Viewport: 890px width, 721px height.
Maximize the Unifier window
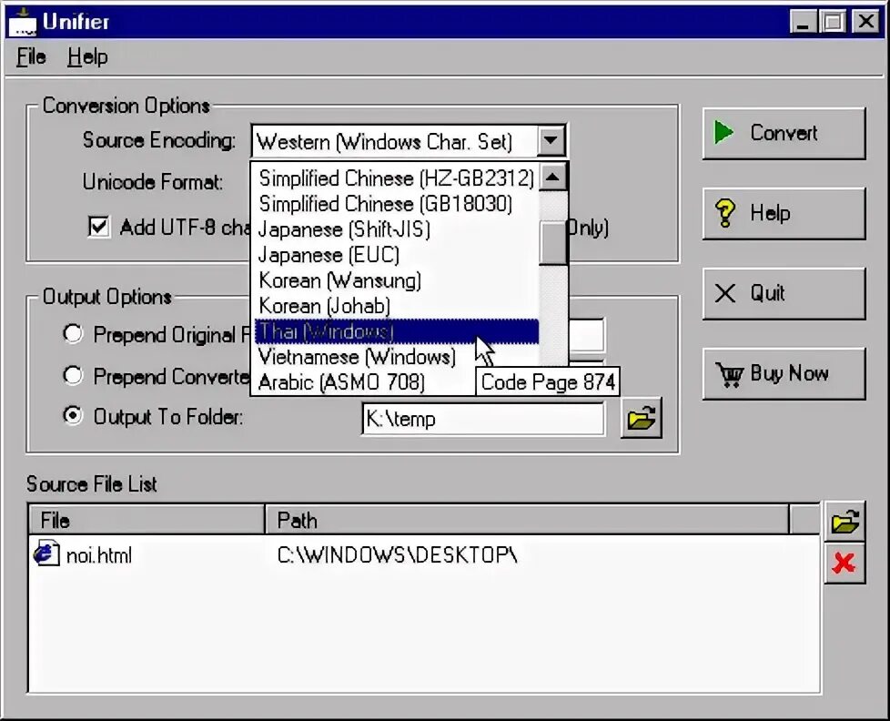tap(834, 23)
